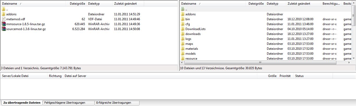The width and height of the screenshot is (356, 106).
Task: Sort remote list by Zuletzt geändert
Action: tap(299, 4)
